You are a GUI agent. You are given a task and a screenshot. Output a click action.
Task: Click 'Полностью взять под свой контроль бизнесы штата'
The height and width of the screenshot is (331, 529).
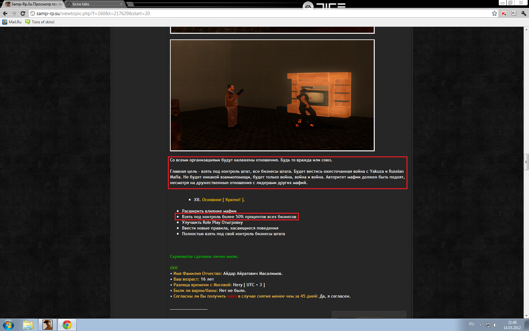pos(233,234)
